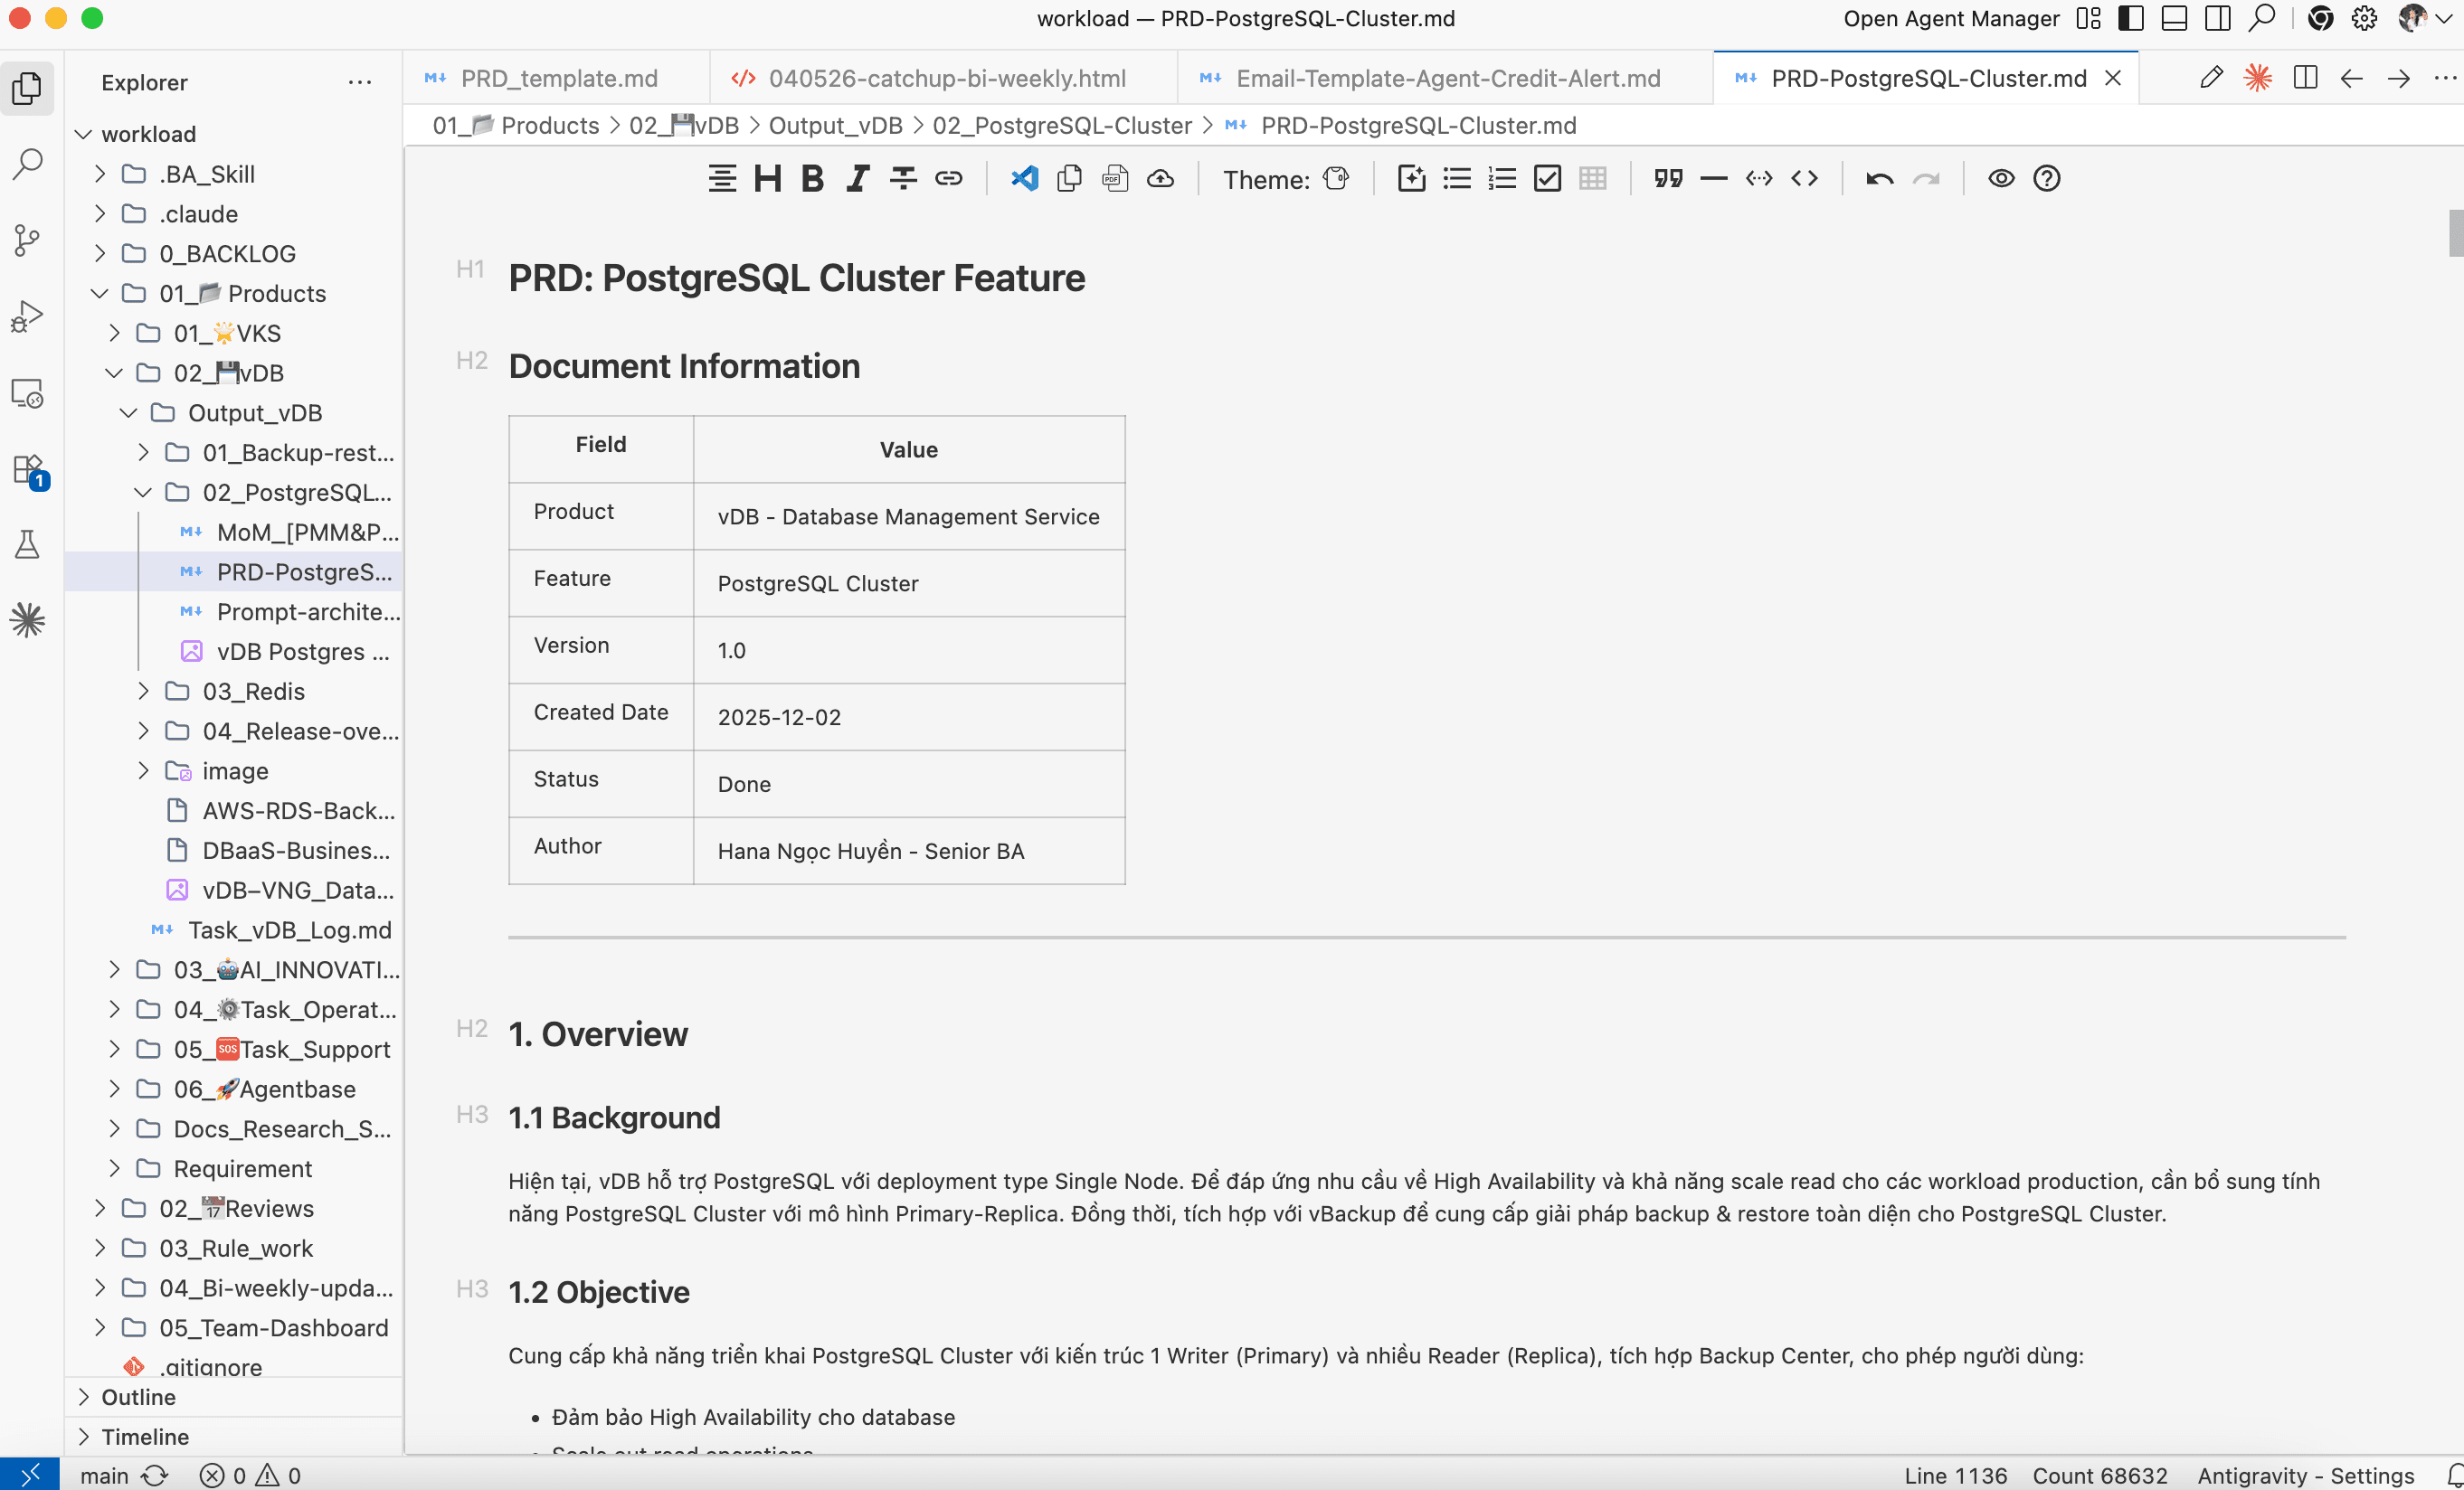Click the 02_PostgreSQL-Cluster breadcrumb
Viewport: 2464px width, 1490px height.
point(1062,125)
